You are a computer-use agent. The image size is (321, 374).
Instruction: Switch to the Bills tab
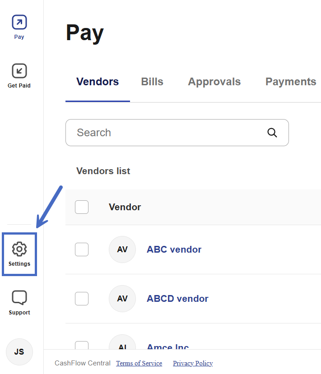pyautogui.click(x=152, y=82)
